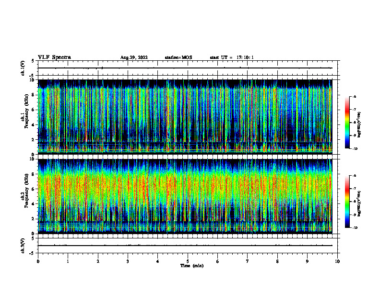Image resolution: width=380 pixels, height=293 pixels.
Task: Click the "4" kHz tick on ch.1 spectrogram
Action: pos(34,125)
